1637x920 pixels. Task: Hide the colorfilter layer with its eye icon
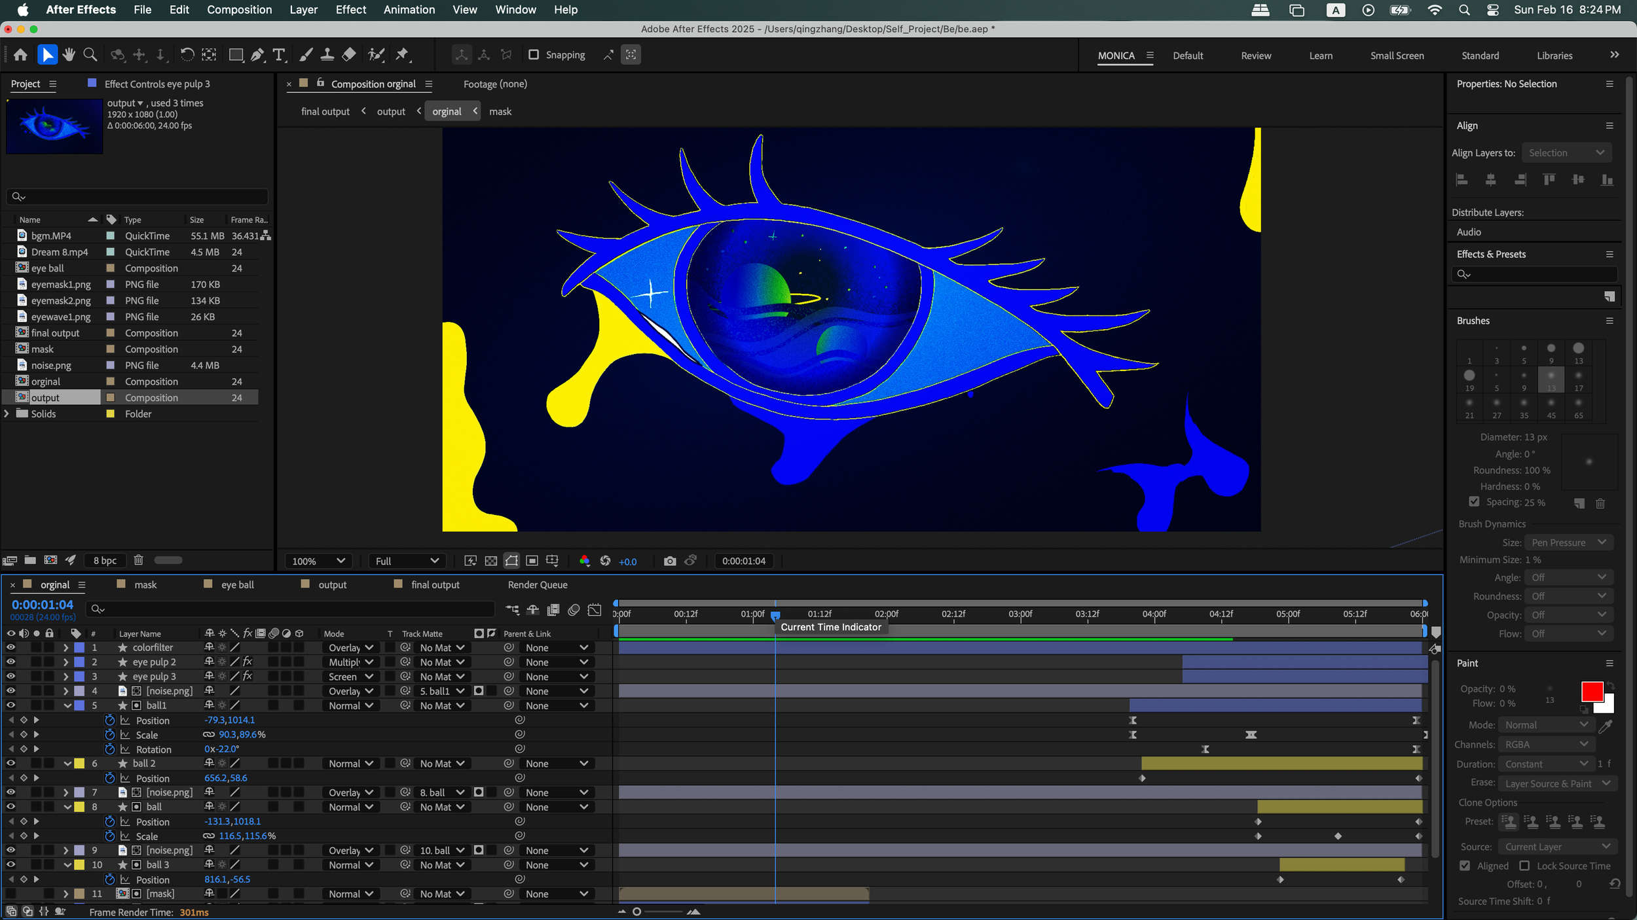[10, 648]
